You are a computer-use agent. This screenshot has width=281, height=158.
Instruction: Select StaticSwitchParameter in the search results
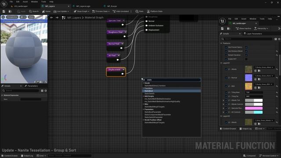pyautogui.click(x=172, y=117)
